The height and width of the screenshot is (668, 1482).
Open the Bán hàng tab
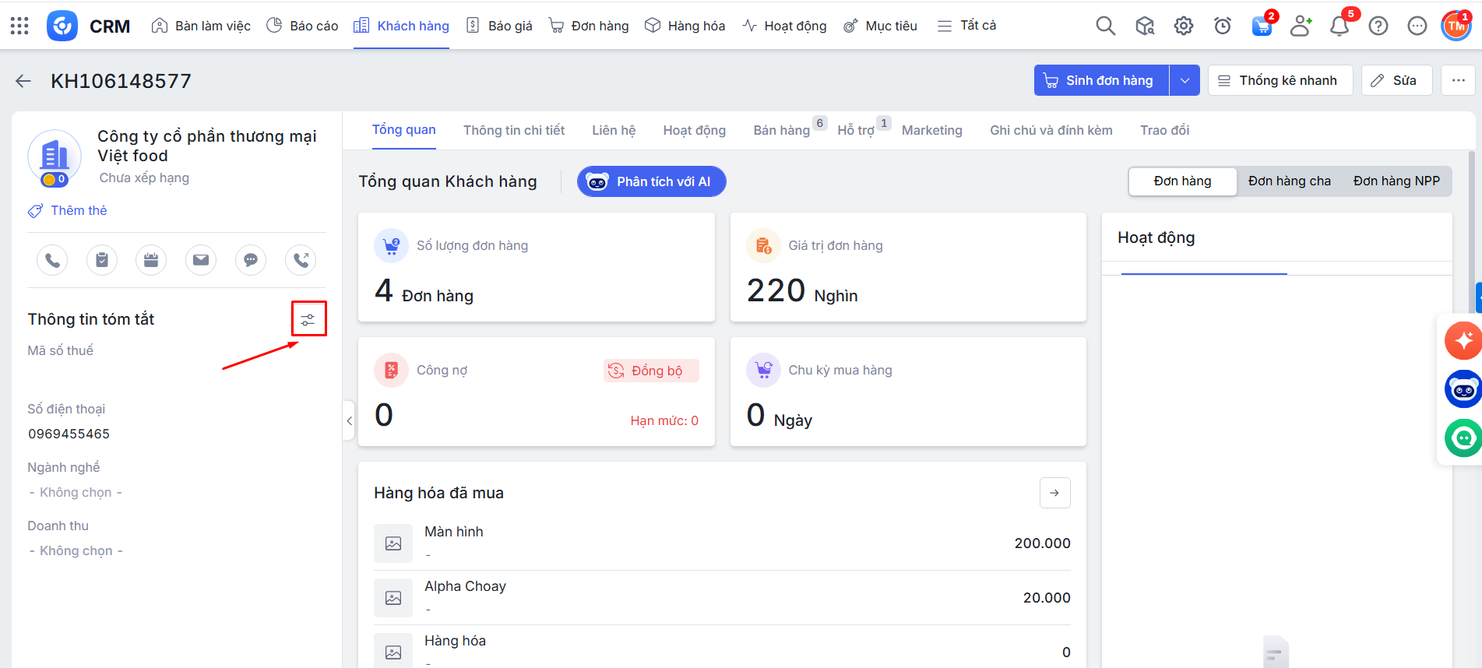[781, 131]
